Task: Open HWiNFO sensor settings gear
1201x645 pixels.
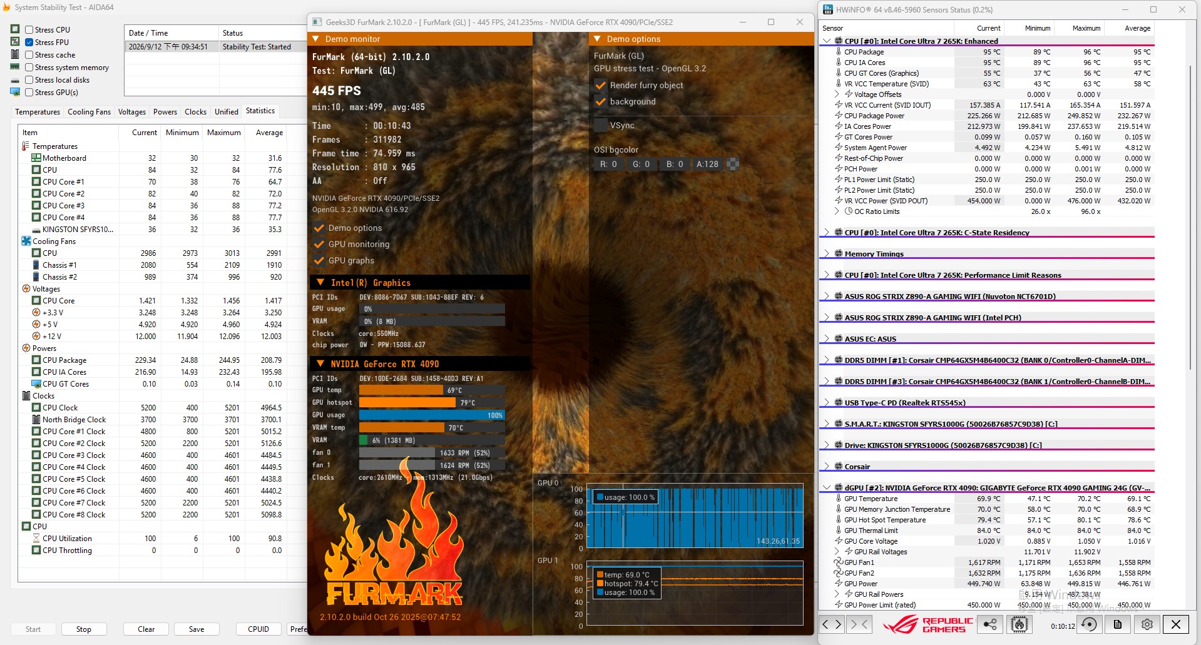Action: (1147, 624)
